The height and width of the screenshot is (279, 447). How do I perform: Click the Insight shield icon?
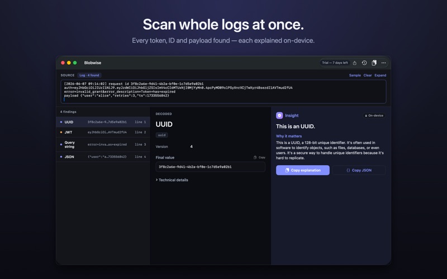pos(279,116)
